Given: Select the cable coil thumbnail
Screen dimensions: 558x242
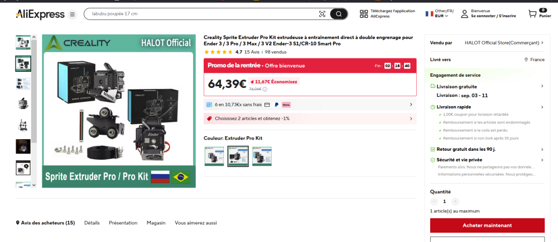Looking at the screenshot, I should (23, 167).
